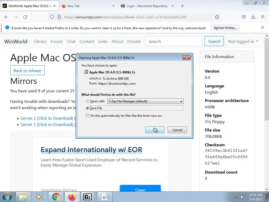Close the WinWorld tab

[54, 6]
